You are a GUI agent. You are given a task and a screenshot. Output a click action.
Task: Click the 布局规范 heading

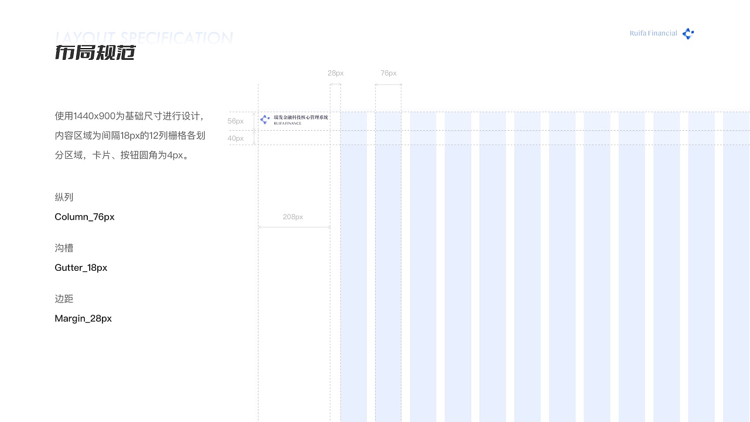coord(96,53)
